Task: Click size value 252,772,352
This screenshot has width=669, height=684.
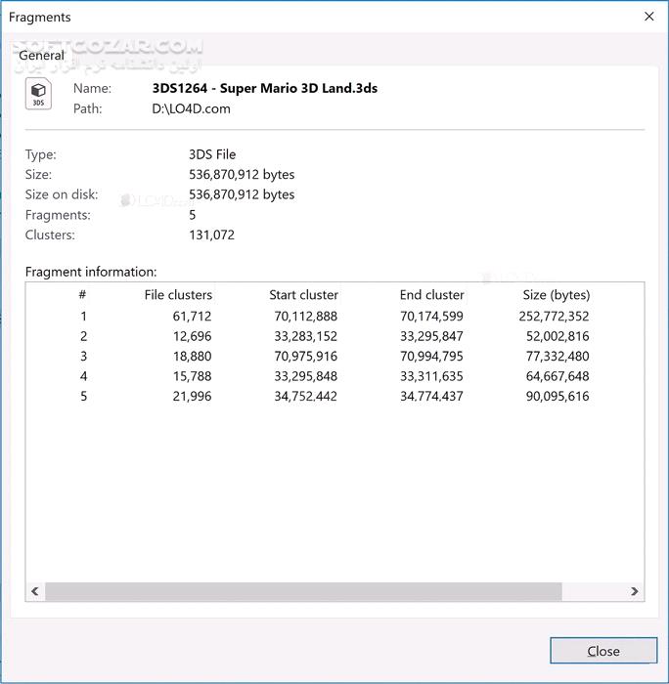Action: [554, 317]
